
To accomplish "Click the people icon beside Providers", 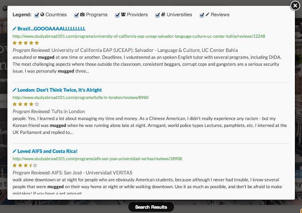I will point(123,15).
